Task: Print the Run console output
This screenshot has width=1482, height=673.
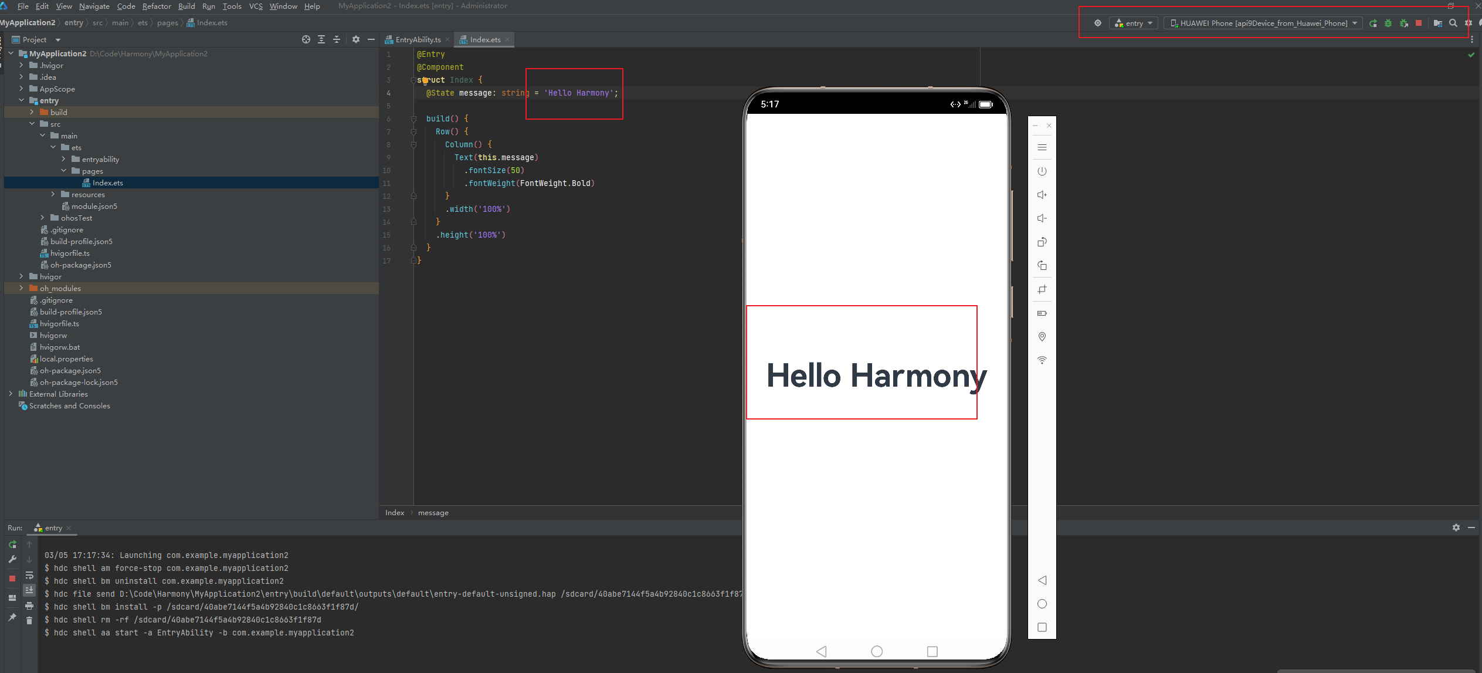Action: click(x=29, y=606)
